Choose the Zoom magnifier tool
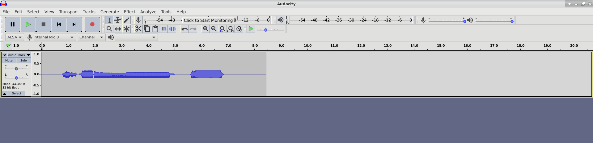Image resolution: width=593 pixels, height=143 pixels. click(109, 29)
